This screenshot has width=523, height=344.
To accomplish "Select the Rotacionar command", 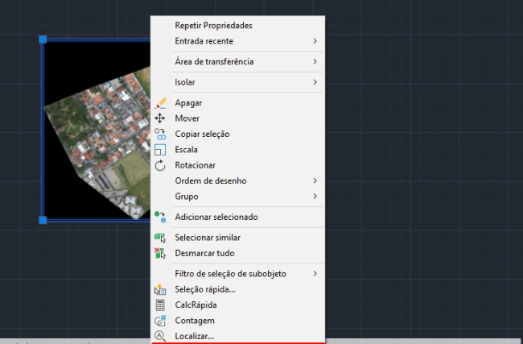I will 238,165.
